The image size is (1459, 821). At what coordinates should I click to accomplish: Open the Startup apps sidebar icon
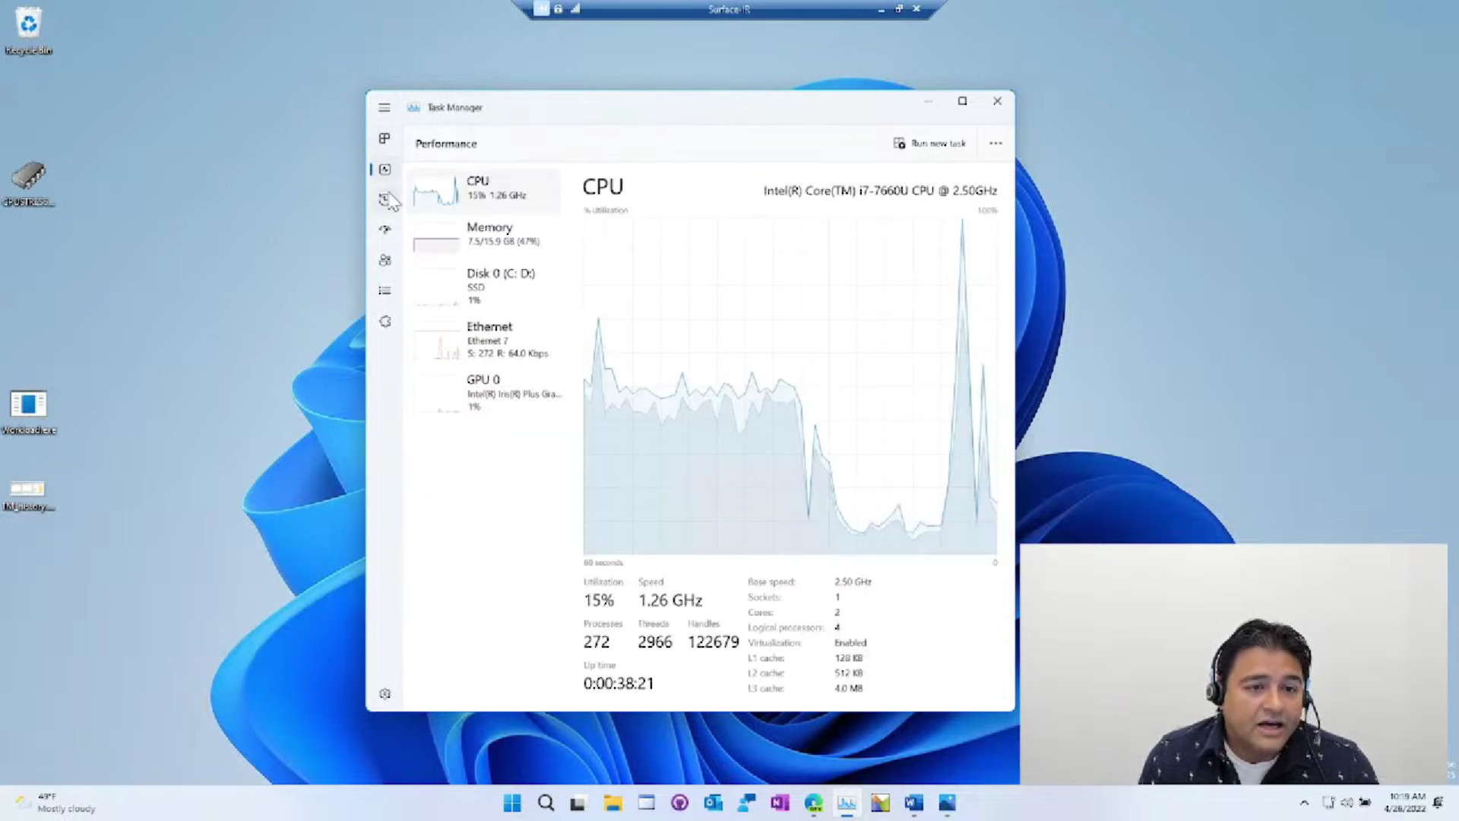pos(385,230)
